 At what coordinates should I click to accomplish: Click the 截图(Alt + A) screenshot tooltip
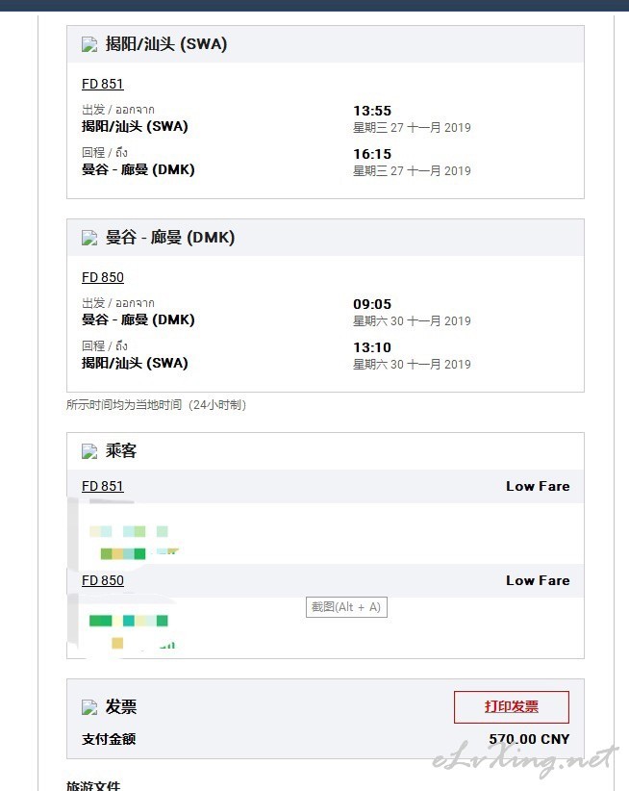[x=347, y=607]
